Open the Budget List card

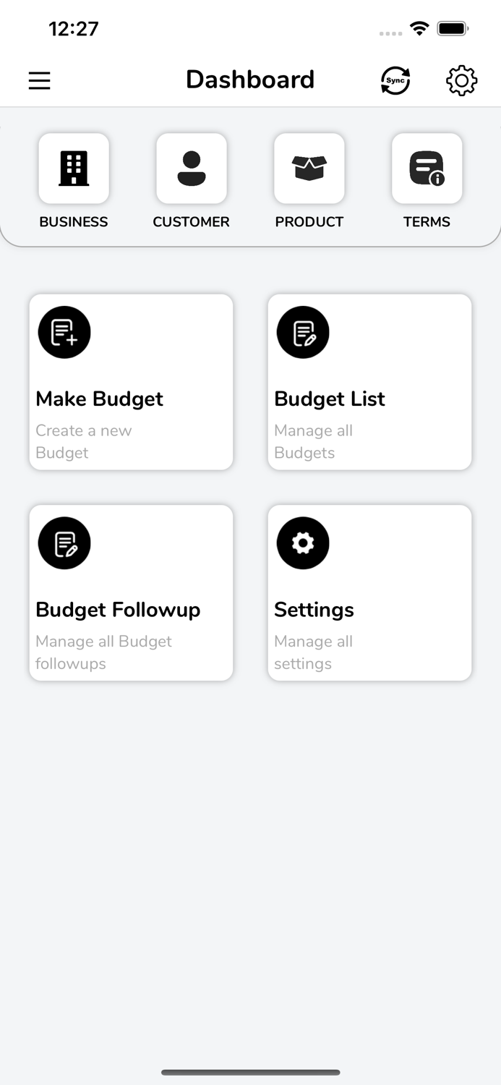pos(369,382)
